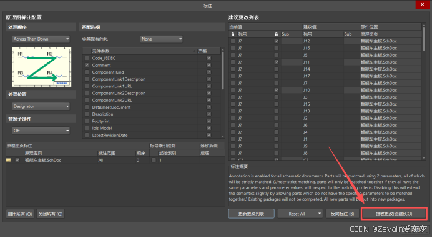The height and width of the screenshot is (238, 432).
Task: Tick the ComponentLink1Description checkbox
Action: tap(87, 79)
